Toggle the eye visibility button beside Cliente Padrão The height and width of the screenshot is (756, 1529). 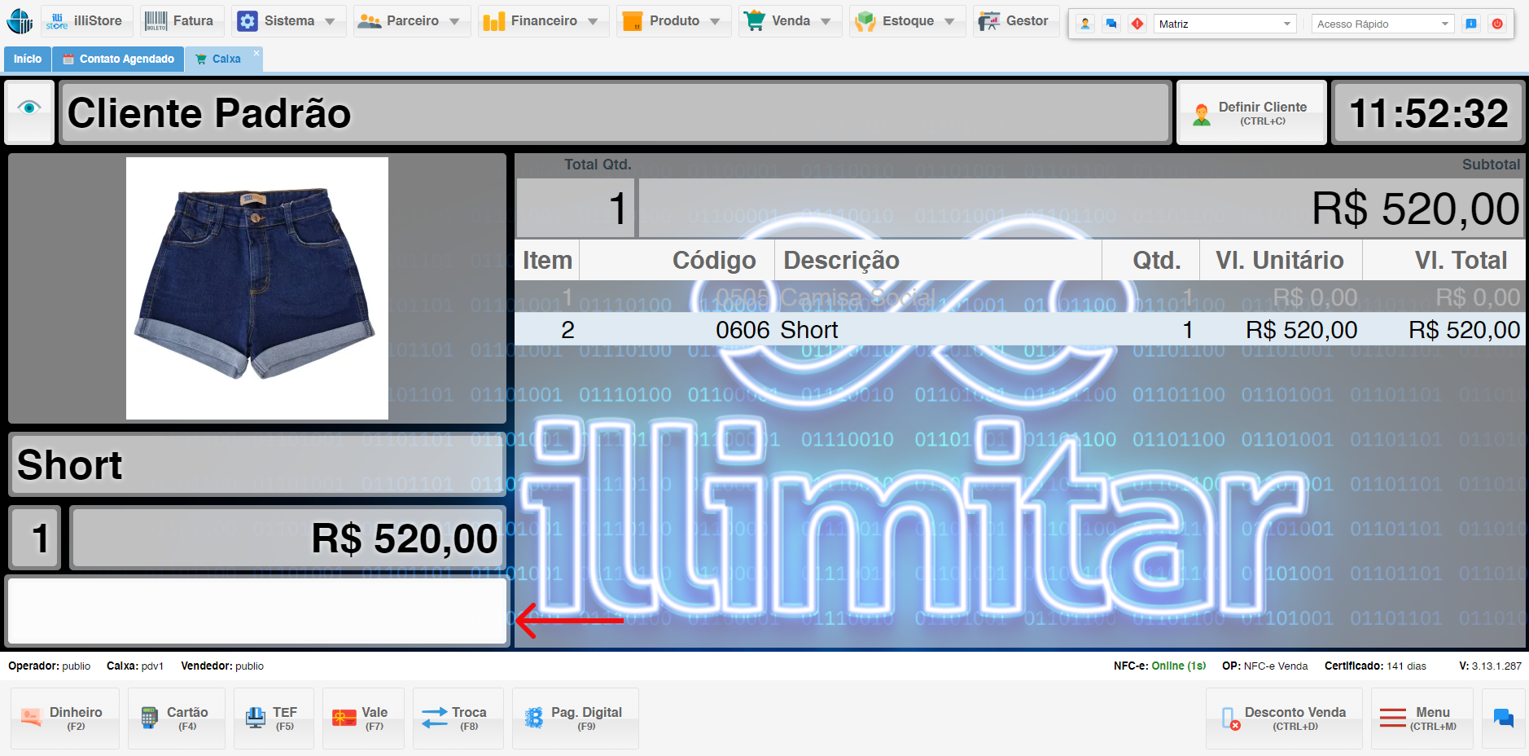(x=29, y=108)
